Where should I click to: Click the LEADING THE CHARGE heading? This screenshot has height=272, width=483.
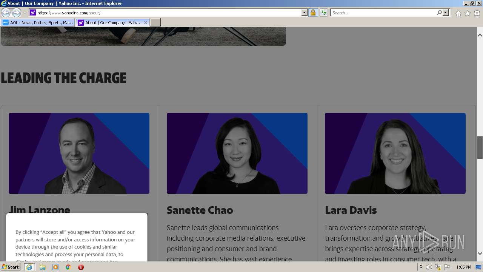[x=63, y=78]
